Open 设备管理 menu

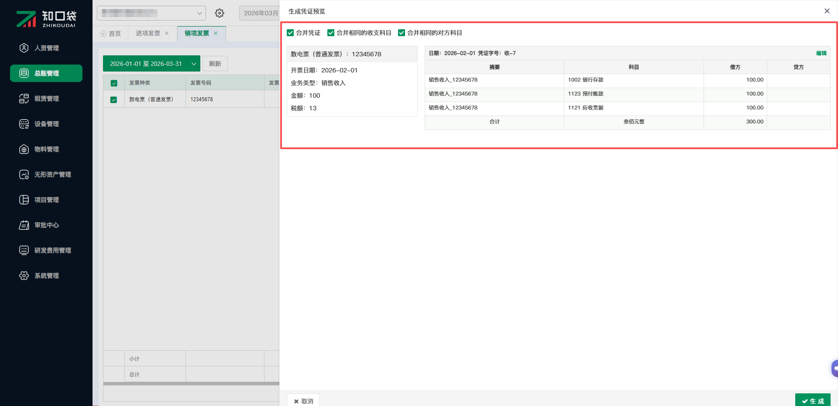(46, 124)
